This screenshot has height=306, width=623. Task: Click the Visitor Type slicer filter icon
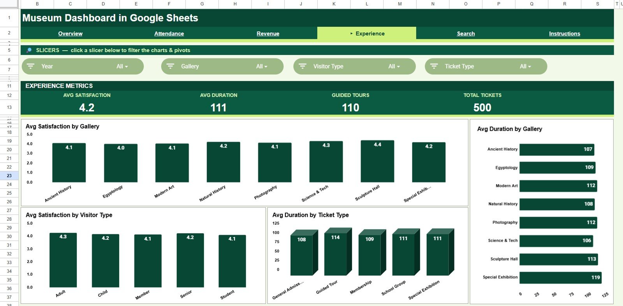303,66
